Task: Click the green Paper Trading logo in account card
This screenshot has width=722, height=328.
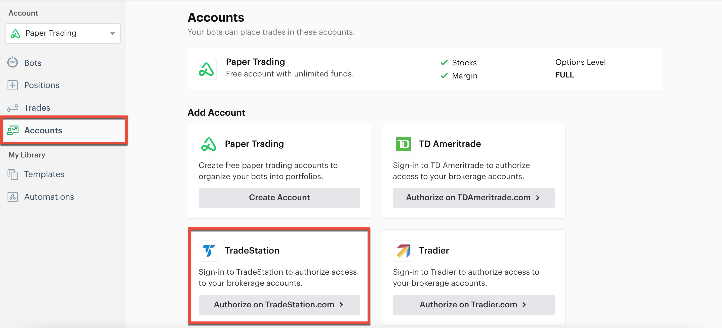Action: pos(206,69)
